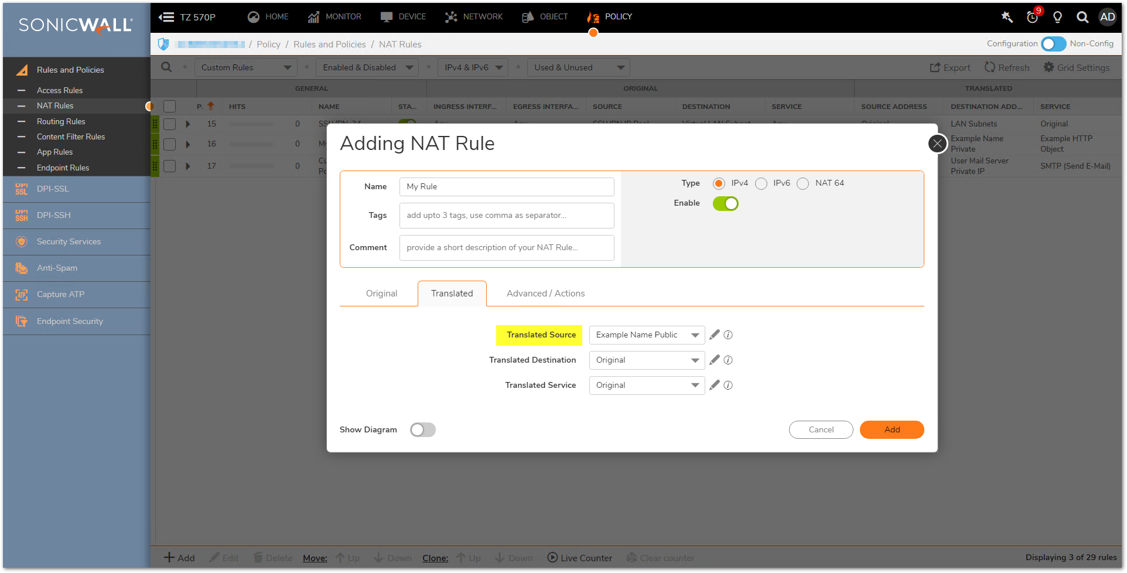This screenshot has width=1127, height=573.
Task: Select the IPv6 type radio button
Action: 761,184
